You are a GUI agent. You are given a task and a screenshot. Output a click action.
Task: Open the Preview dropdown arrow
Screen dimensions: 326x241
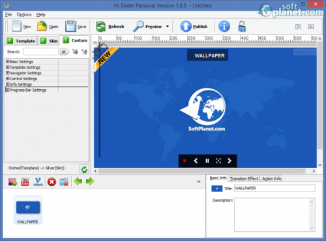[x=168, y=27]
